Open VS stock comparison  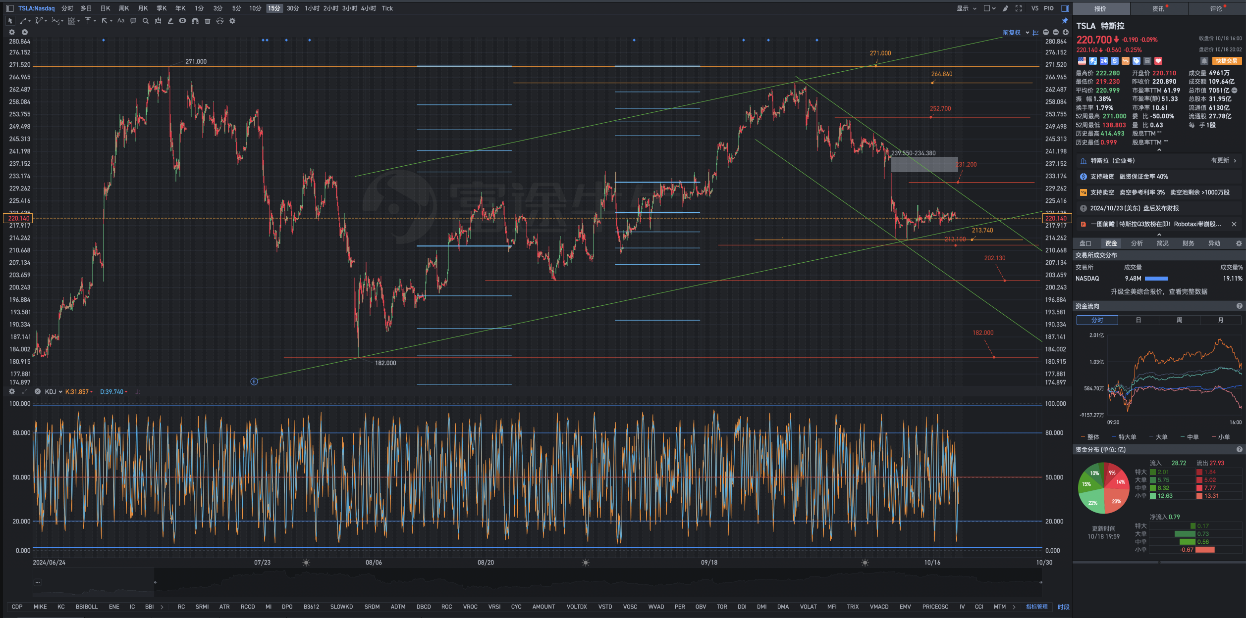click(x=1035, y=8)
